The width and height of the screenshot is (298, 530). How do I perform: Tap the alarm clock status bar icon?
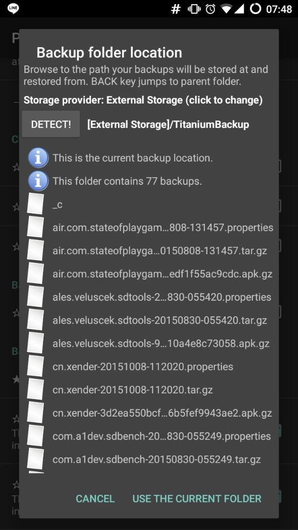coord(211,9)
